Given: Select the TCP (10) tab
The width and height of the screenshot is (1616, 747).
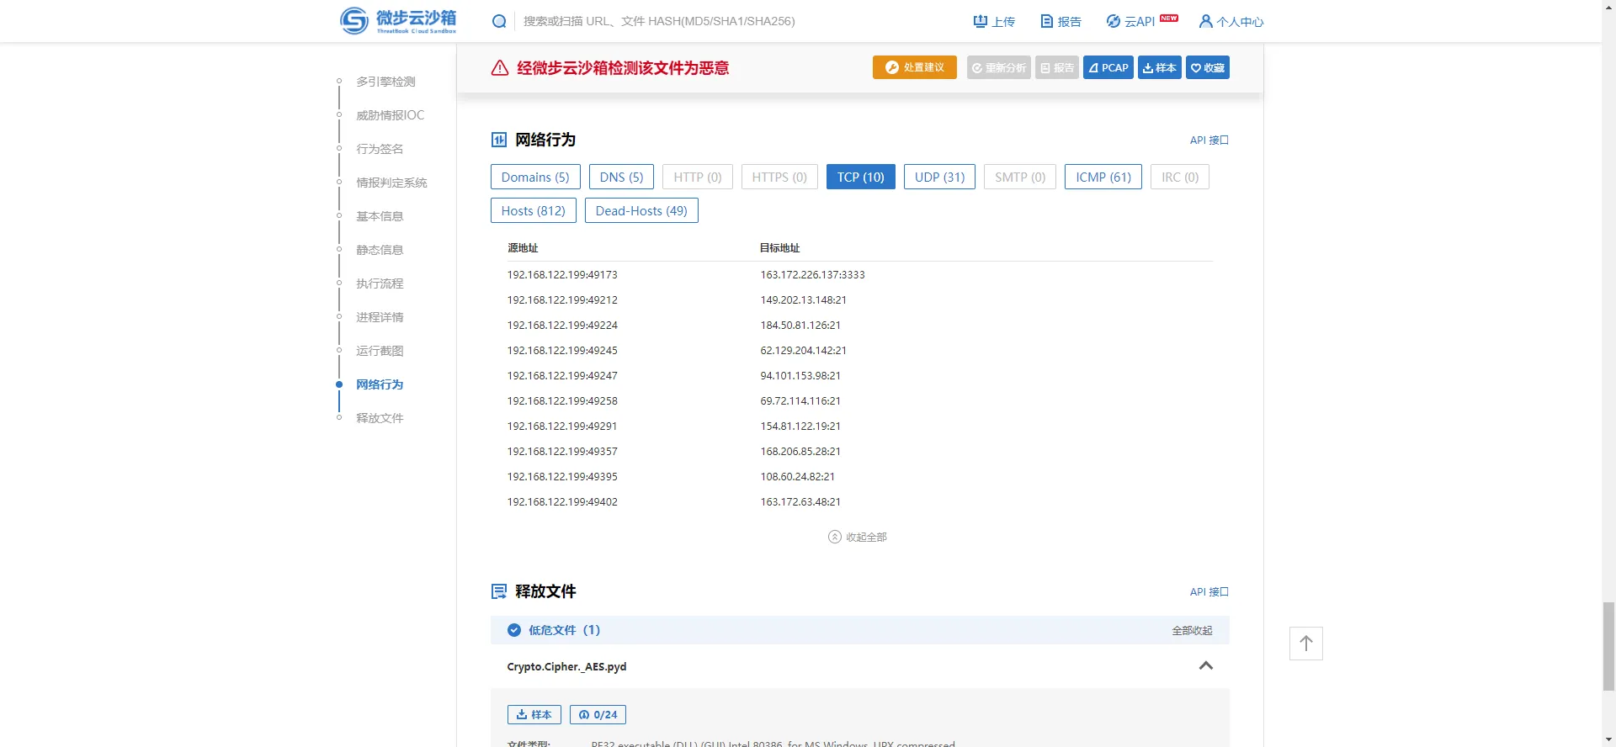Looking at the screenshot, I should (861, 177).
